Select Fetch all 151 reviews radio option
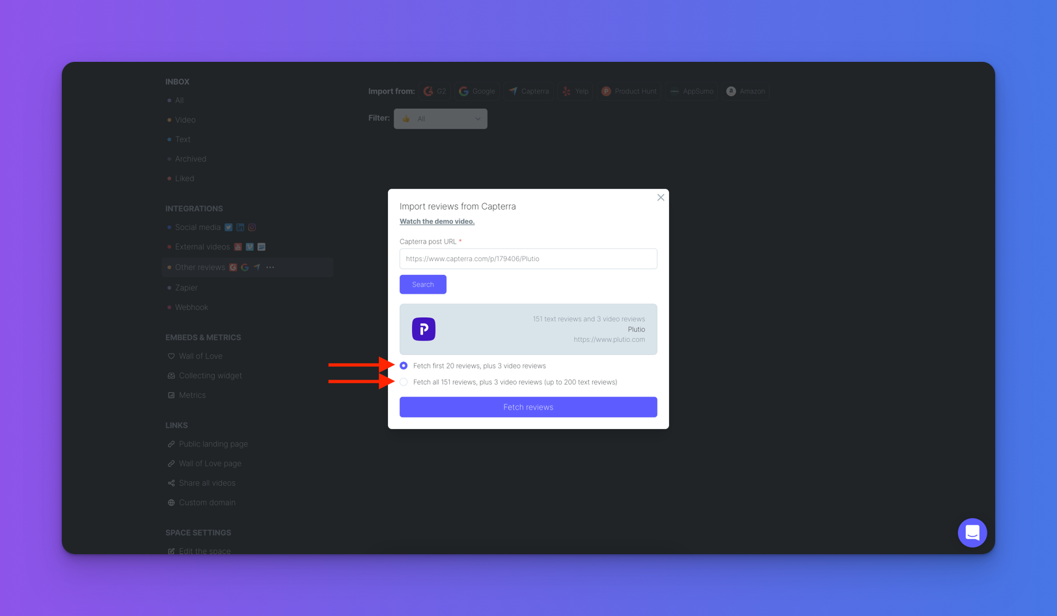This screenshot has width=1057, height=616. coord(404,382)
